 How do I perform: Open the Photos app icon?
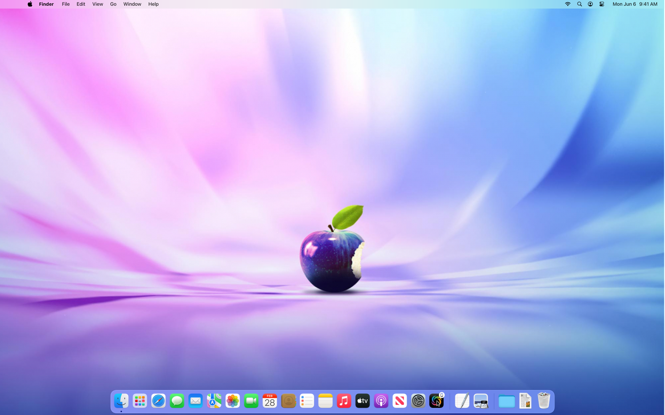[x=232, y=401]
